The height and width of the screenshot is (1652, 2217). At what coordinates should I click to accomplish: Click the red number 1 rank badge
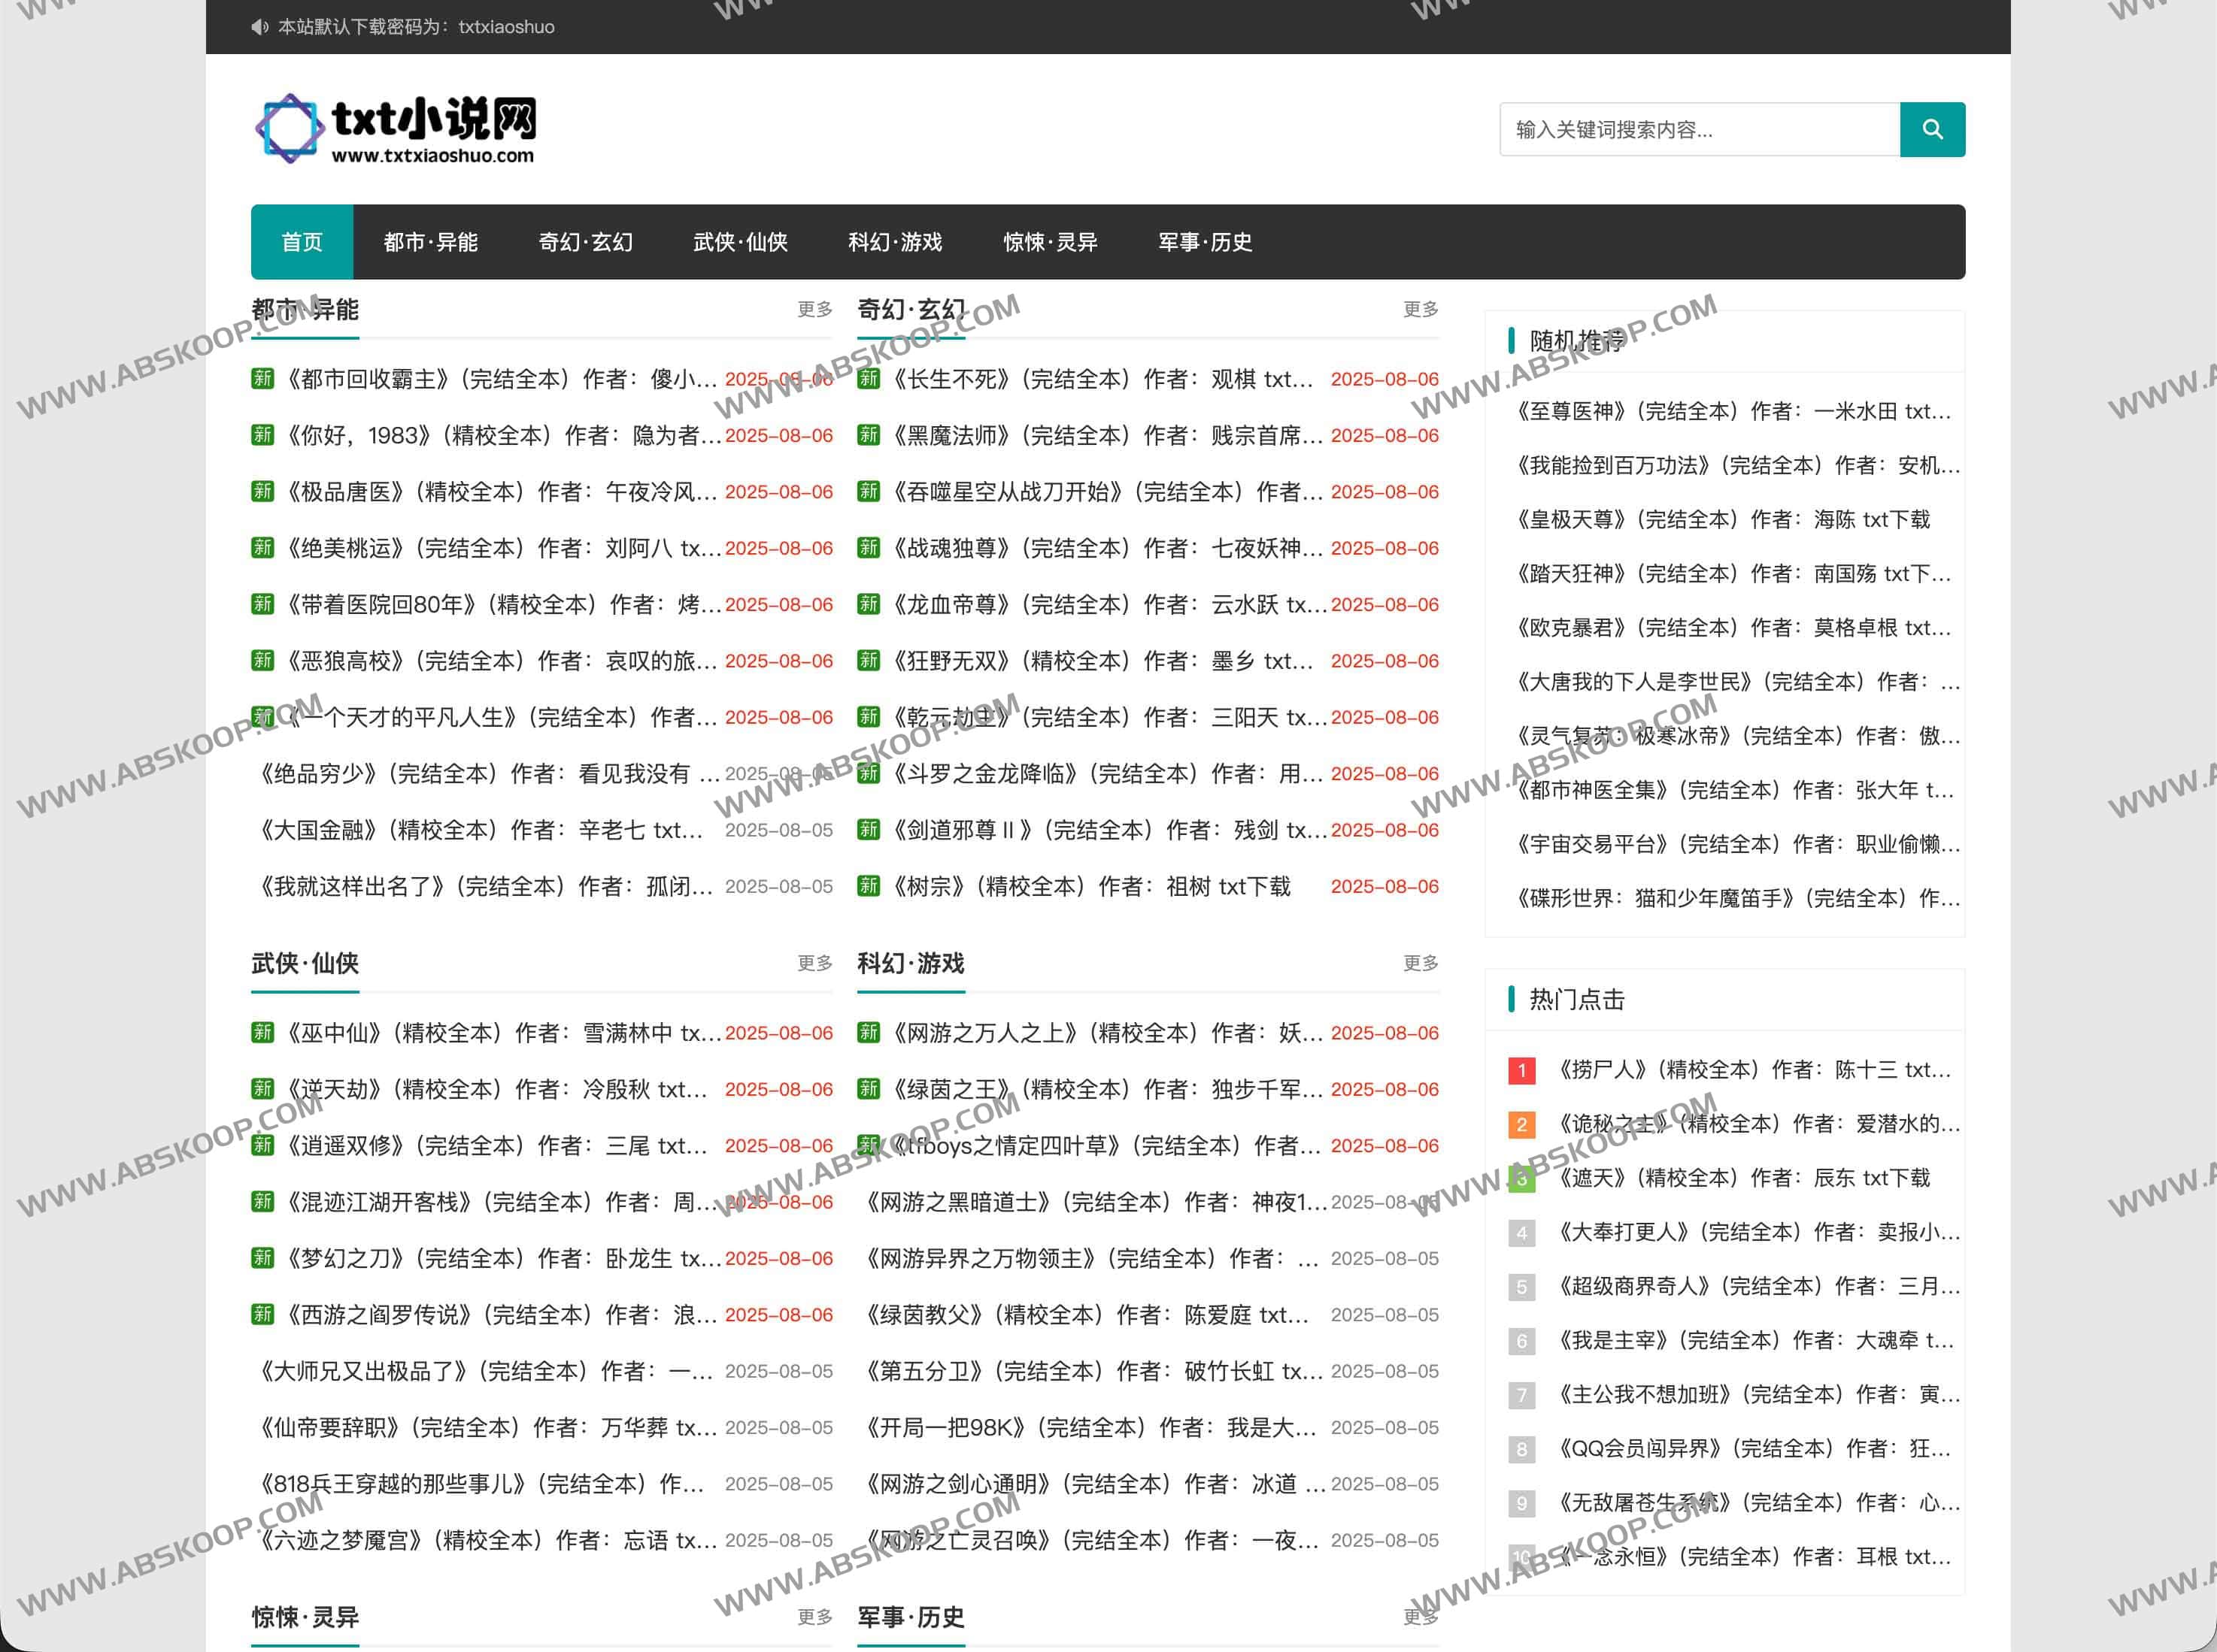(x=1521, y=1070)
